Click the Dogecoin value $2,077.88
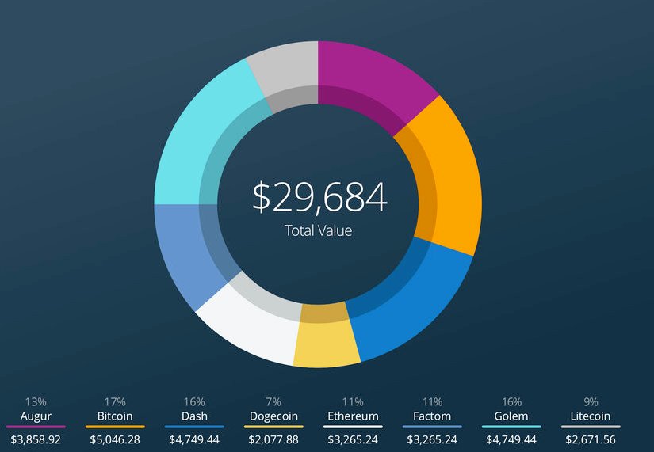Image resolution: width=654 pixels, height=452 pixels. tap(273, 439)
